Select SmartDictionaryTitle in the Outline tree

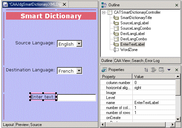pyautogui.click(x=136, y=18)
